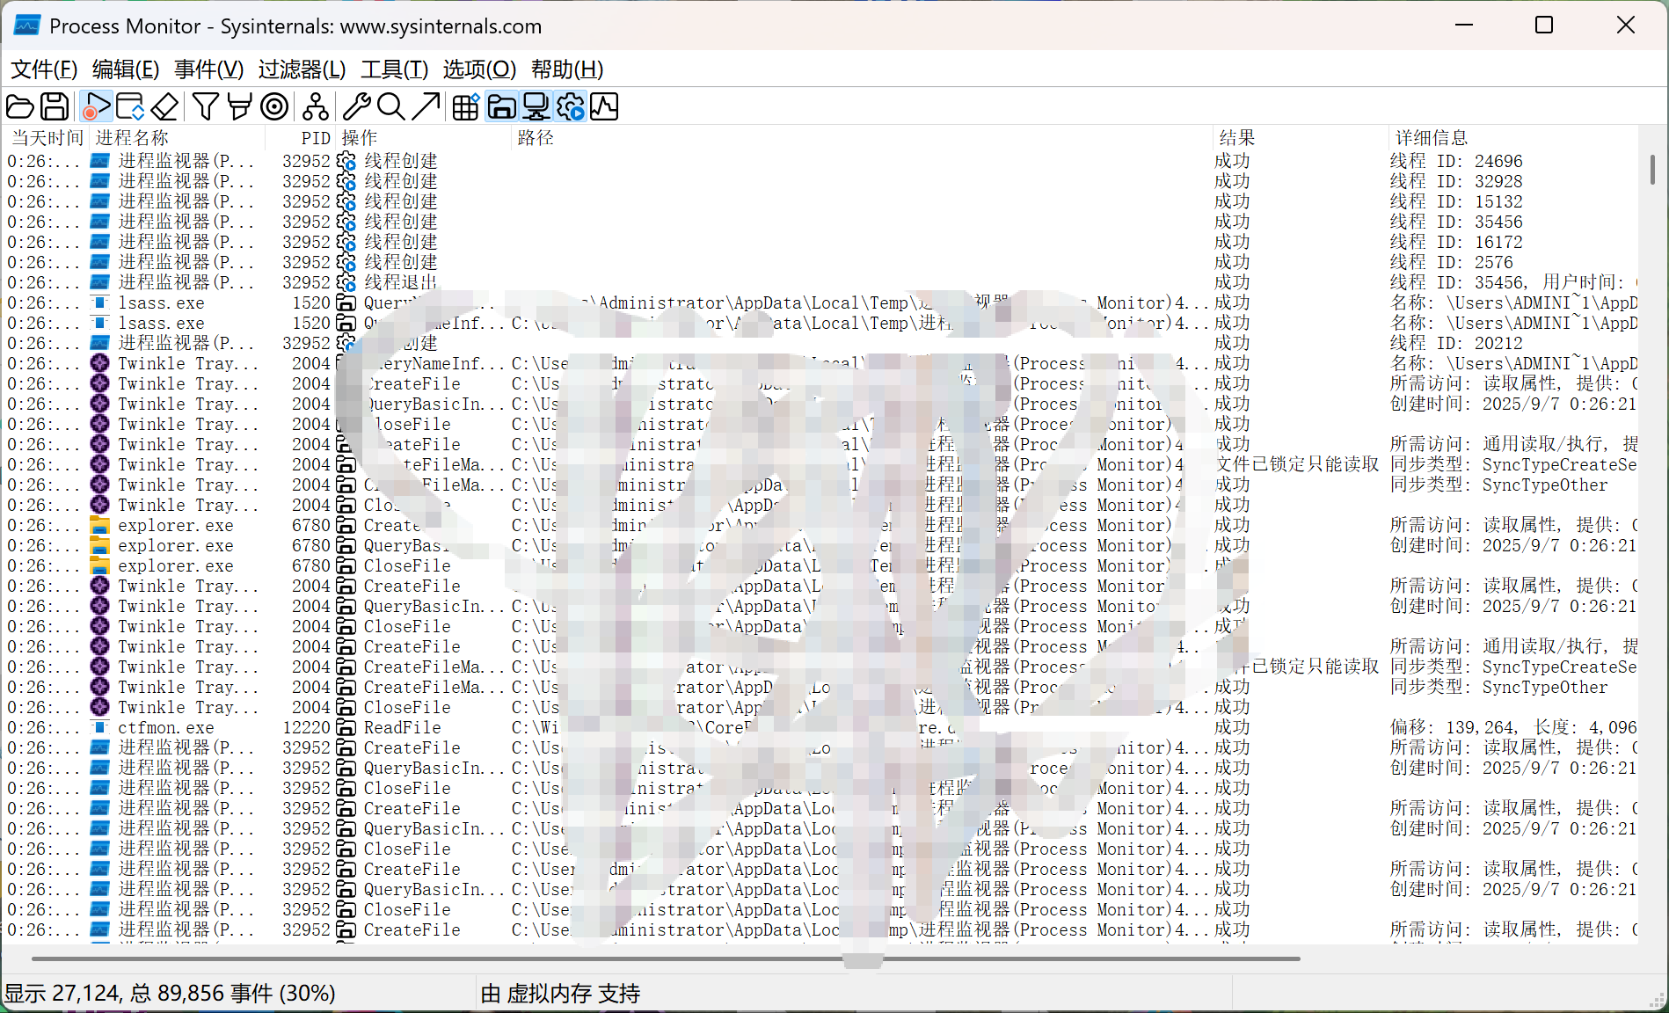Select the row with thread ID 16172
Viewport: 1669px width, 1013px height.
point(821,242)
